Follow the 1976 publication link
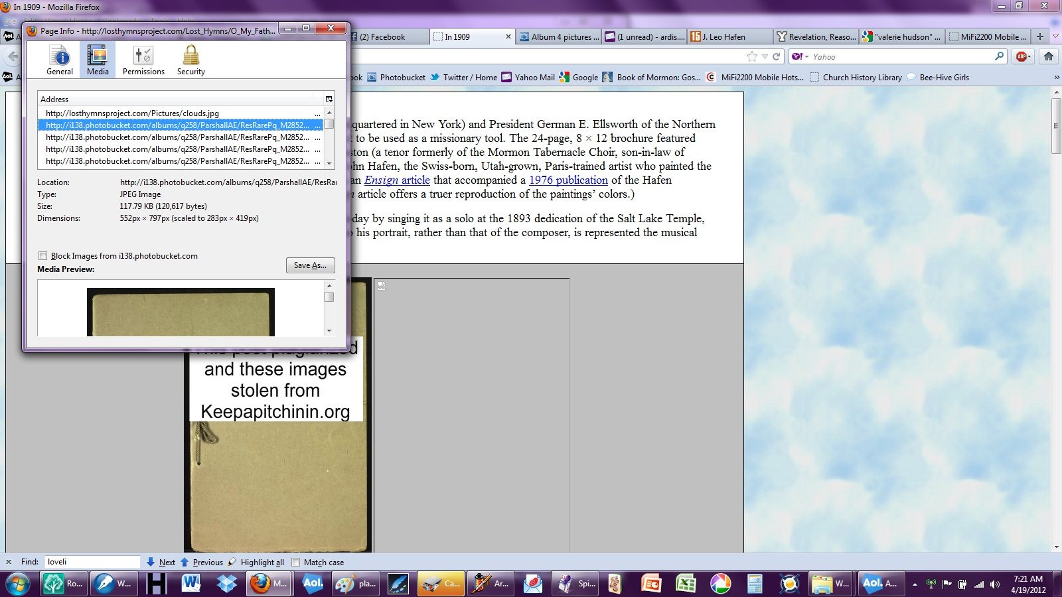Screen dimensions: 1062x597 point(568,180)
